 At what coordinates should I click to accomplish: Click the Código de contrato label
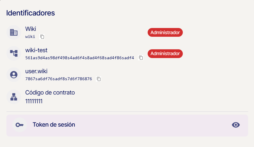[x=50, y=92]
